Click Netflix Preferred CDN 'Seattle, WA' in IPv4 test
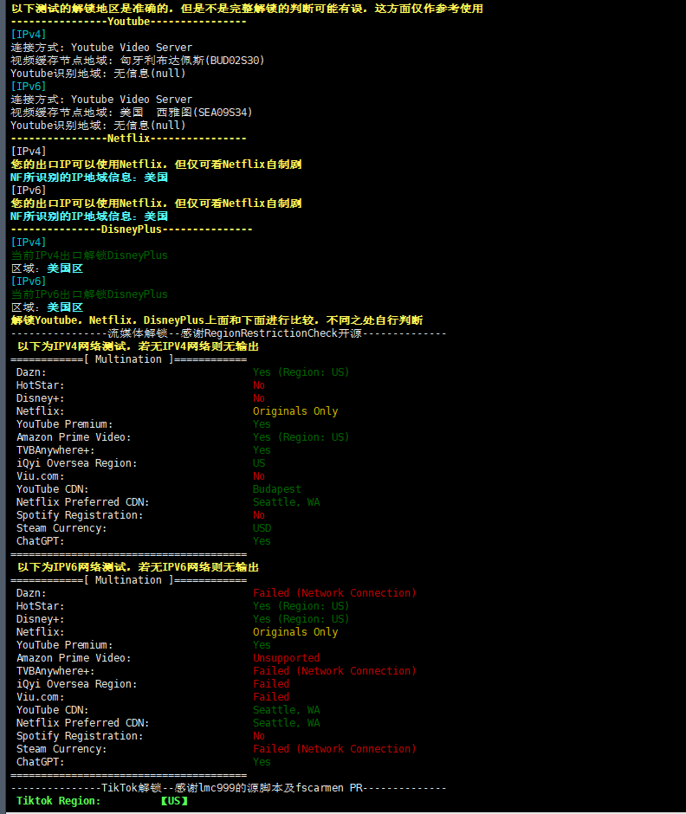The image size is (686, 814). pos(286,502)
